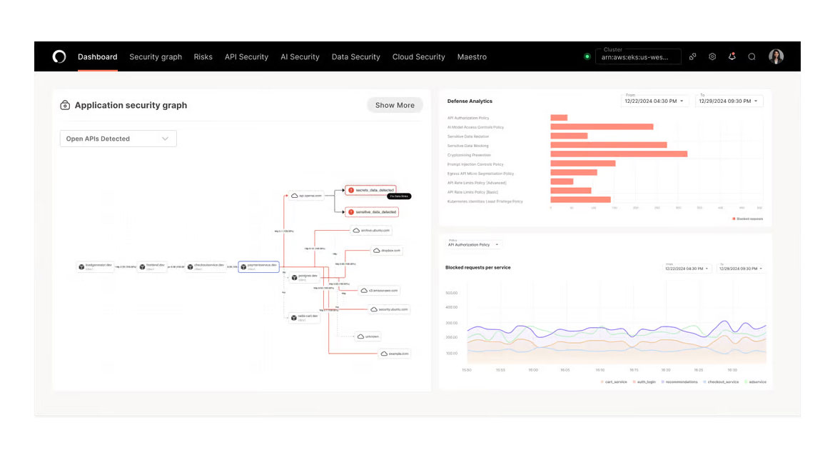Open the Defense Analytics From date dropdown
The image size is (835, 470).
click(x=654, y=101)
